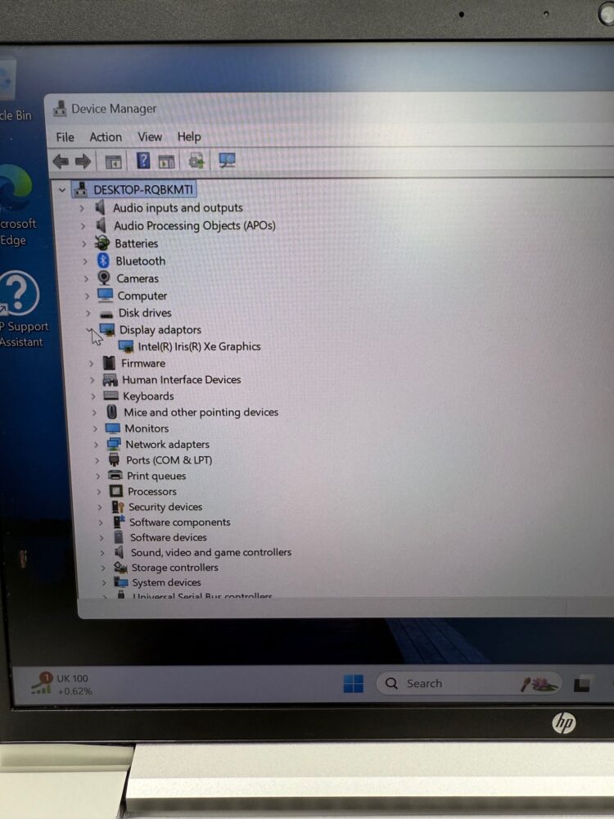
Task: Expand Audio Processing Objects (APOs)
Action: [x=83, y=226]
